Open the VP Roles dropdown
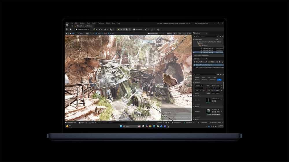This screenshot has width=289, height=162. pos(138,29)
